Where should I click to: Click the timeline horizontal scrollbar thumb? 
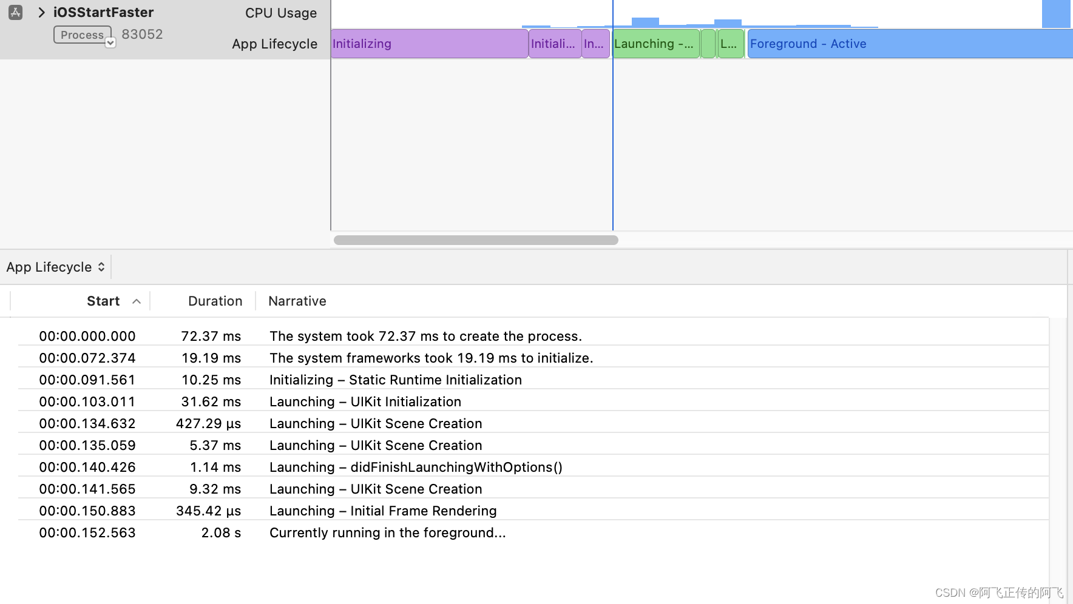[x=476, y=240]
